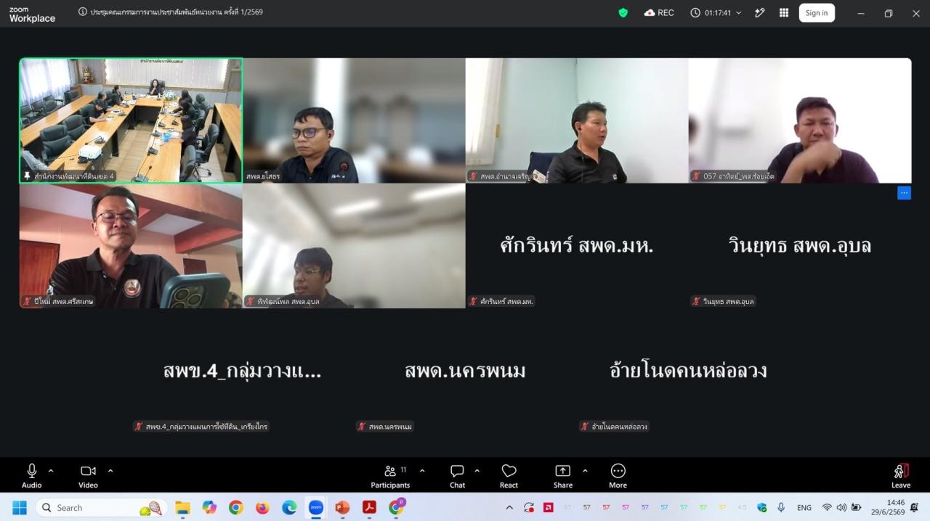Select the พิพัฒน์พล สพด.อุบล video tile
930x521 pixels.
pyautogui.click(x=354, y=246)
